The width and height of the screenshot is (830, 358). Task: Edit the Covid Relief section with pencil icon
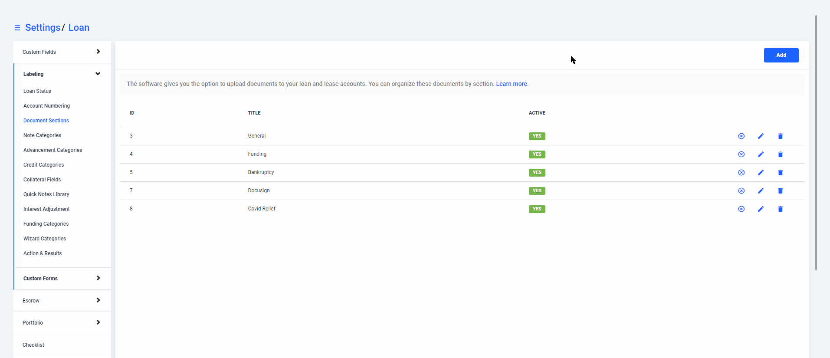pos(761,209)
